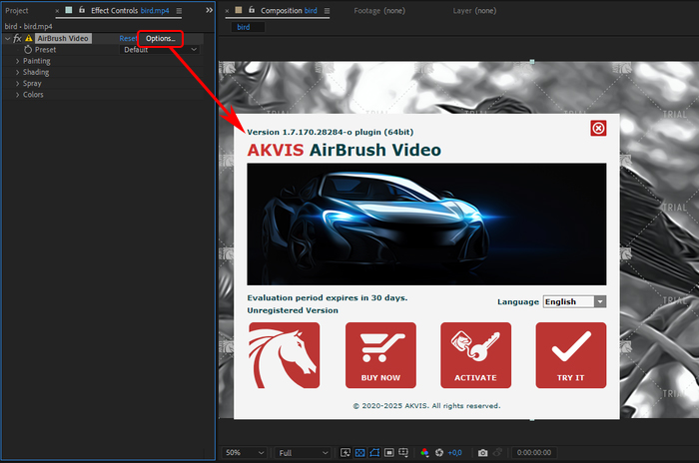Click the yellow warning icon beside AirBrush Video

pos(29,38)
